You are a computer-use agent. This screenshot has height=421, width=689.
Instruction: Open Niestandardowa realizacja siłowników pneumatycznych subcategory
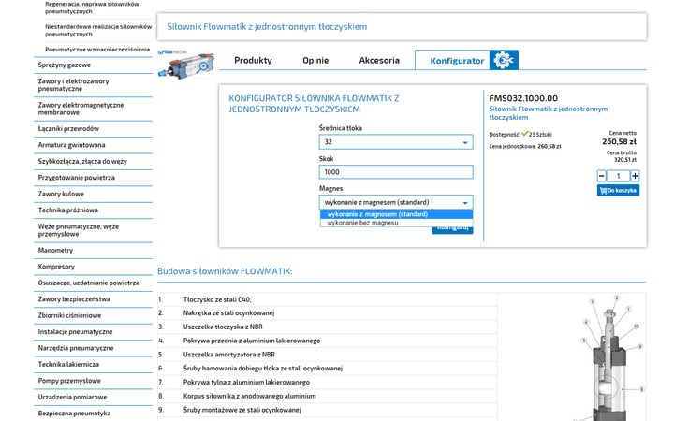tap(98, 30)
